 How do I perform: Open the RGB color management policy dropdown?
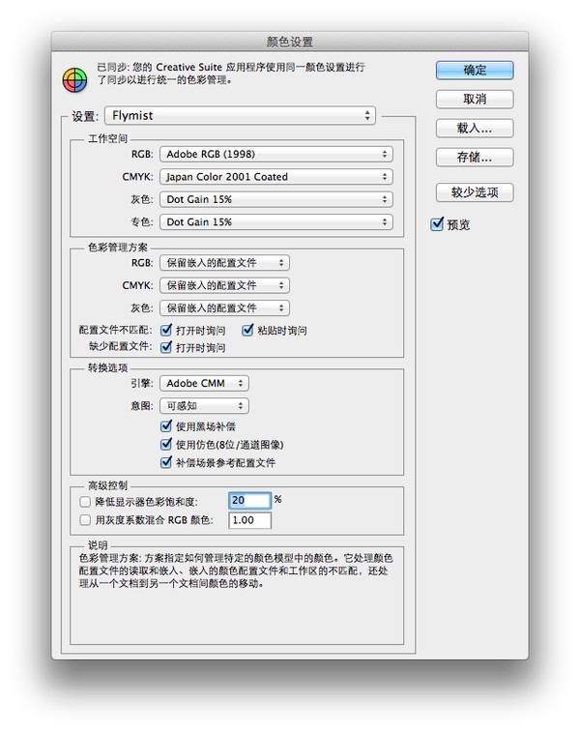pyautogui.click(x=224, y=263)
